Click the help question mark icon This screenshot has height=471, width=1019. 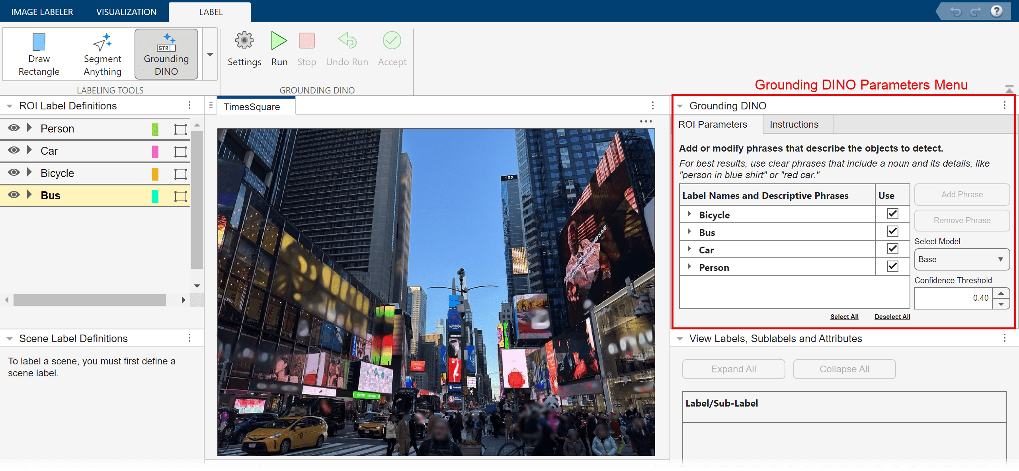[x=997, y=11]
